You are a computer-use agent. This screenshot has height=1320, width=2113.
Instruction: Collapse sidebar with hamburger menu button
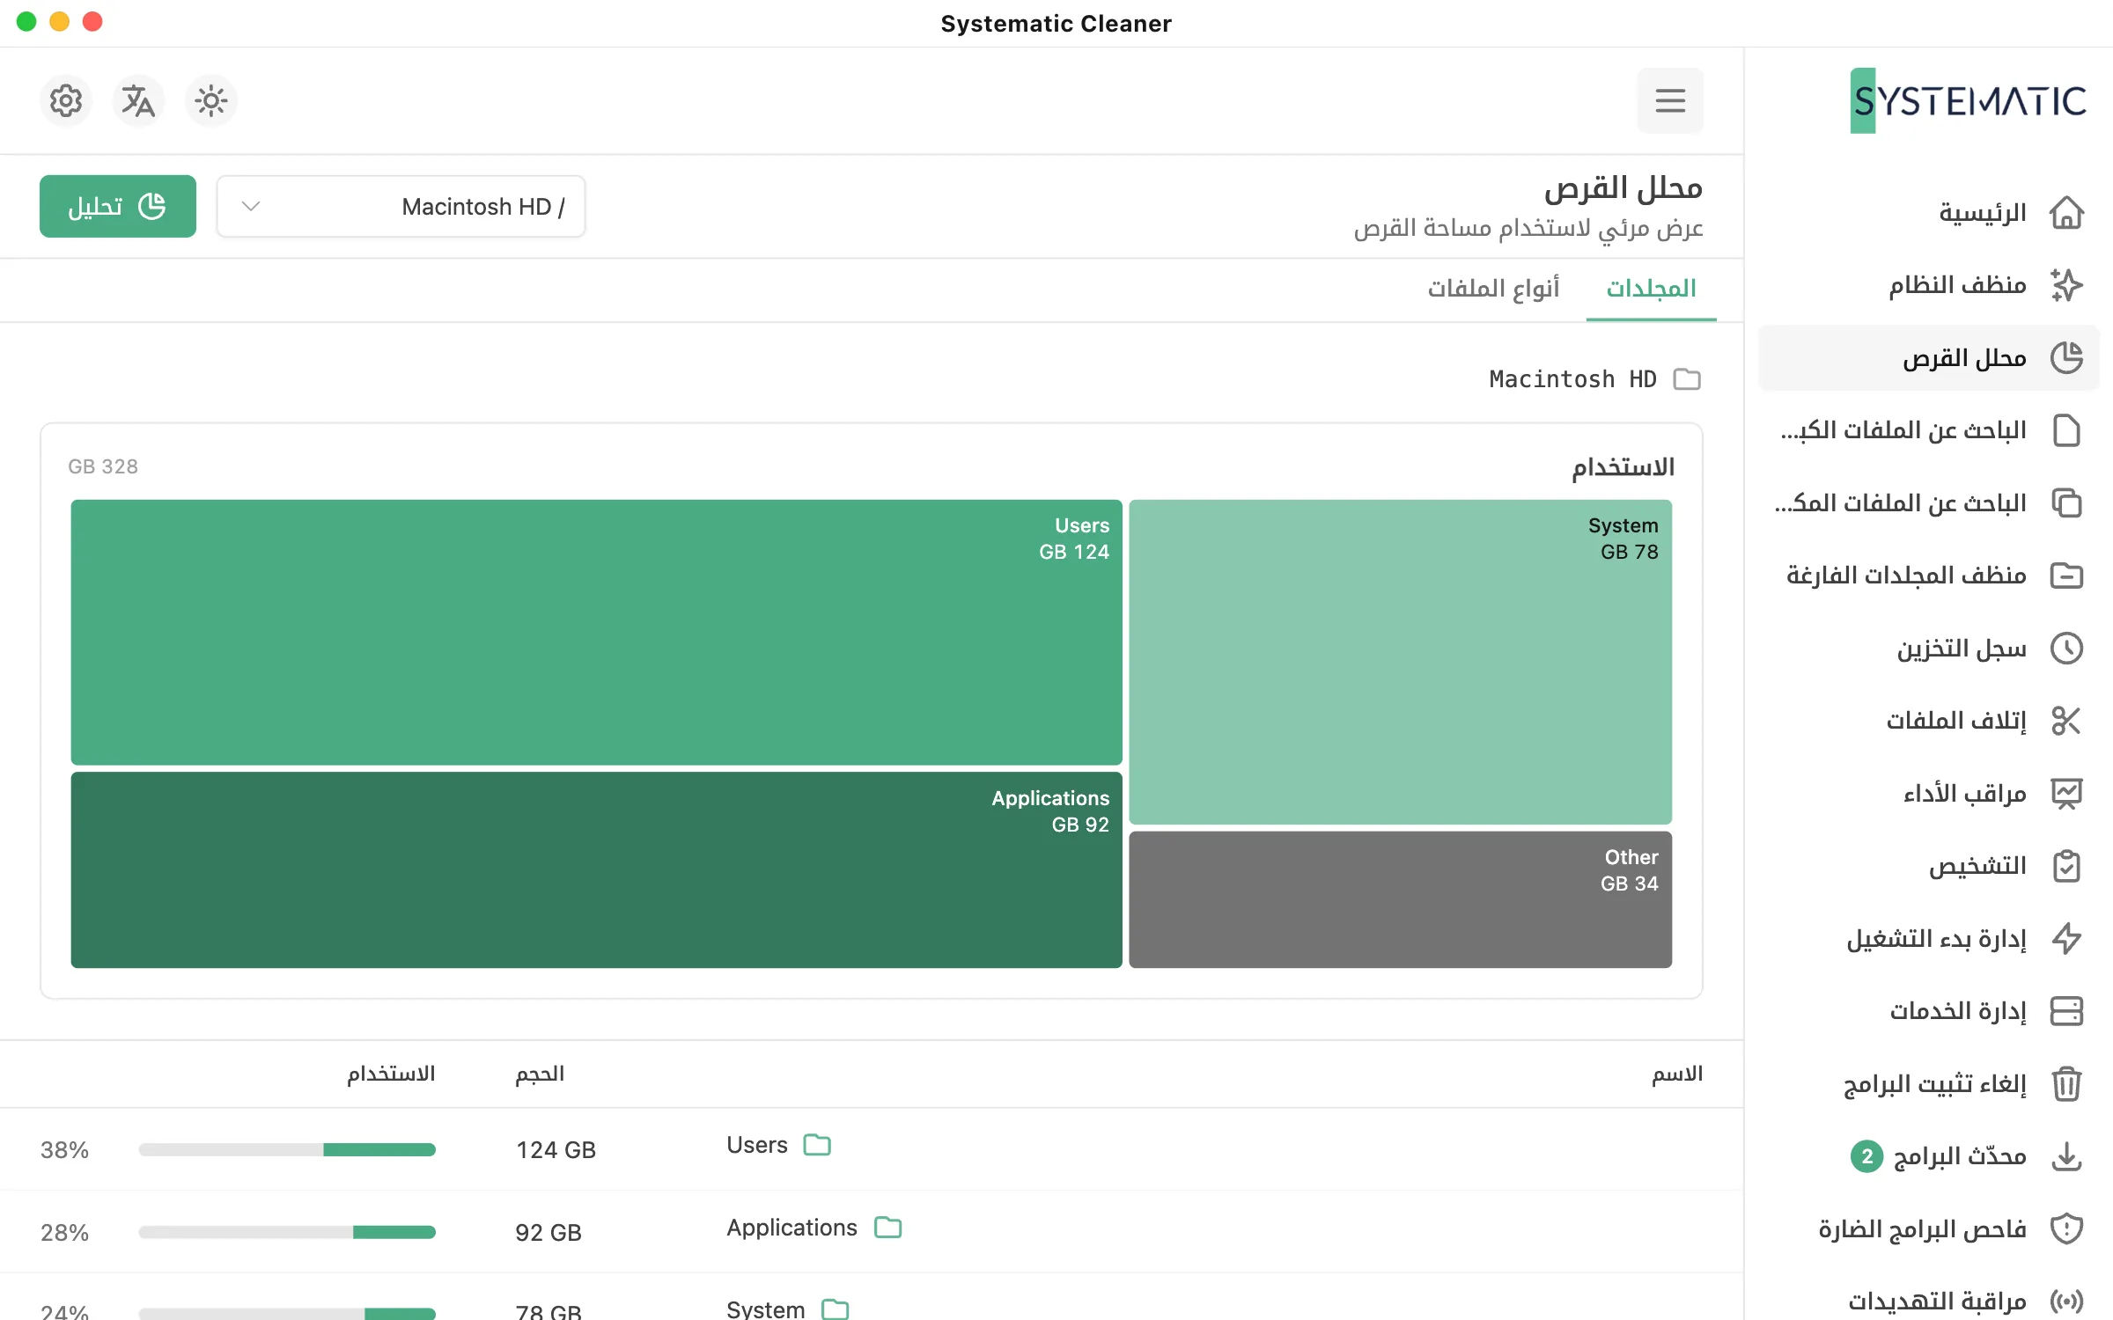[1670, 100]
